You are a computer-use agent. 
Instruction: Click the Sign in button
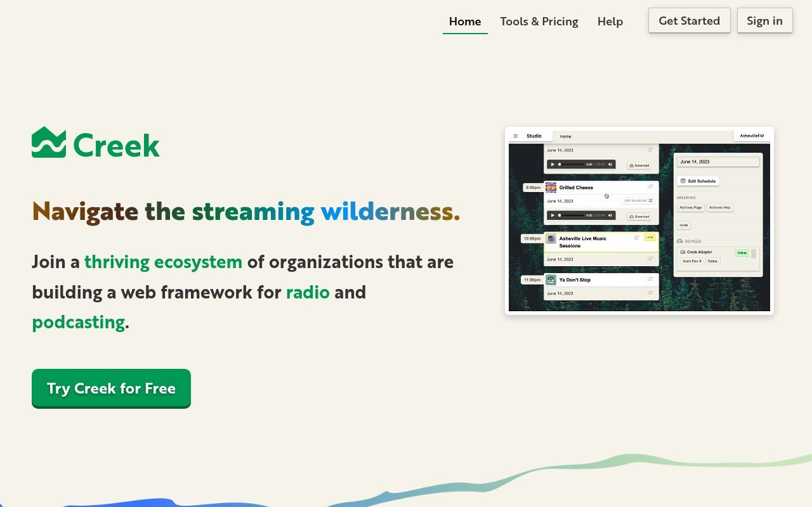764,20
